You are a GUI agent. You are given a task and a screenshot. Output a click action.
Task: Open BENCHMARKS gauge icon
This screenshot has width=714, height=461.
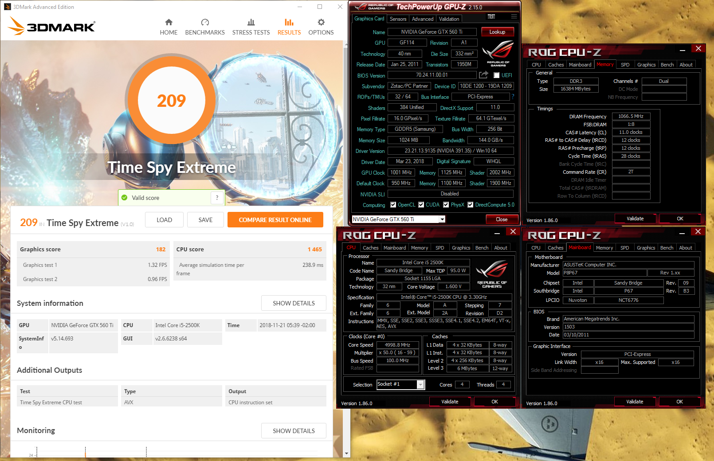(205, 22)
